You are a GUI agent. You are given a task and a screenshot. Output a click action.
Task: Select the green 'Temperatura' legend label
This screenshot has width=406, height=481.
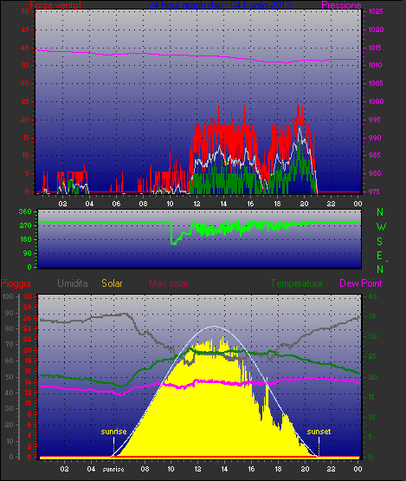pos(296,283)
